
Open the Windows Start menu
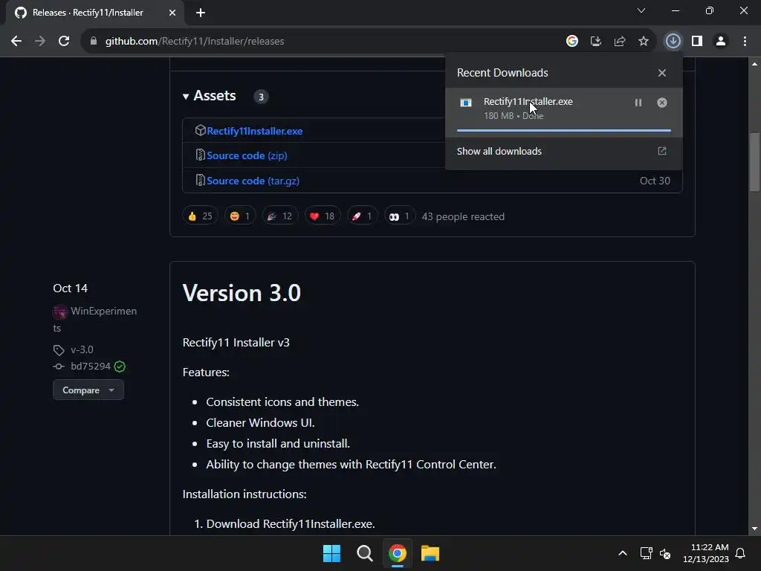pyautogui.click(x=331, y=553)
